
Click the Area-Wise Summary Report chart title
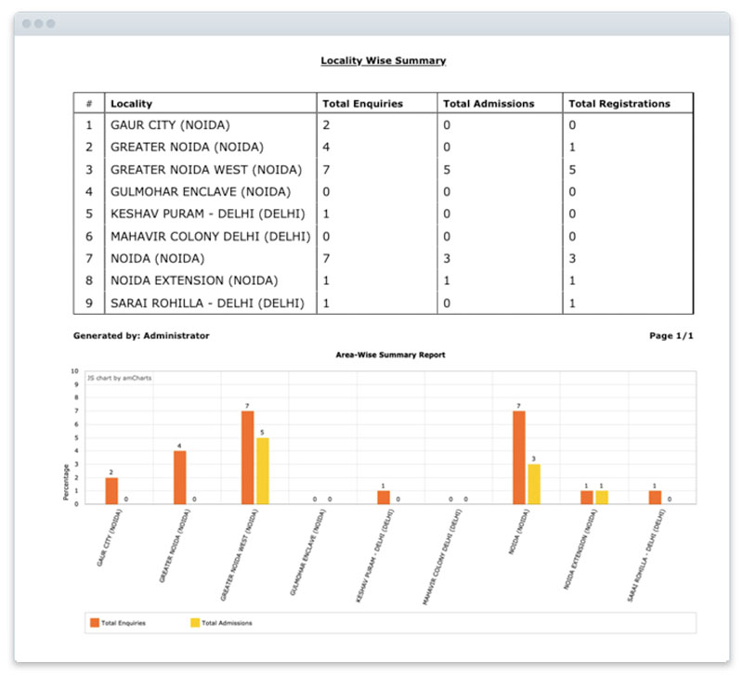point(390,355)
